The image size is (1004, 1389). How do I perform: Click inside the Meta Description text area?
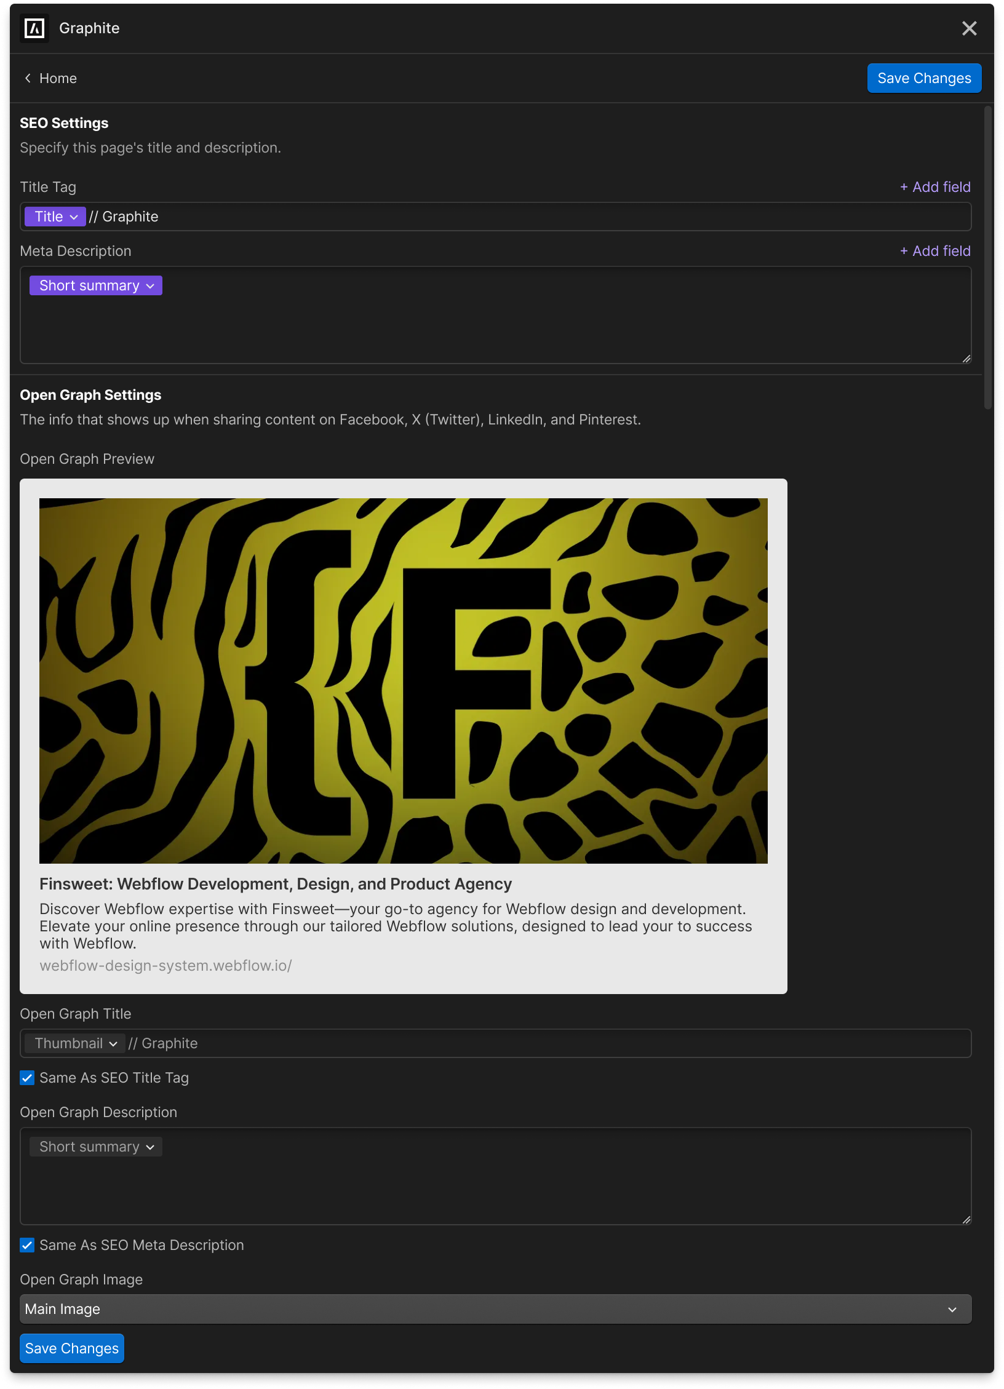tap(496, 315)
